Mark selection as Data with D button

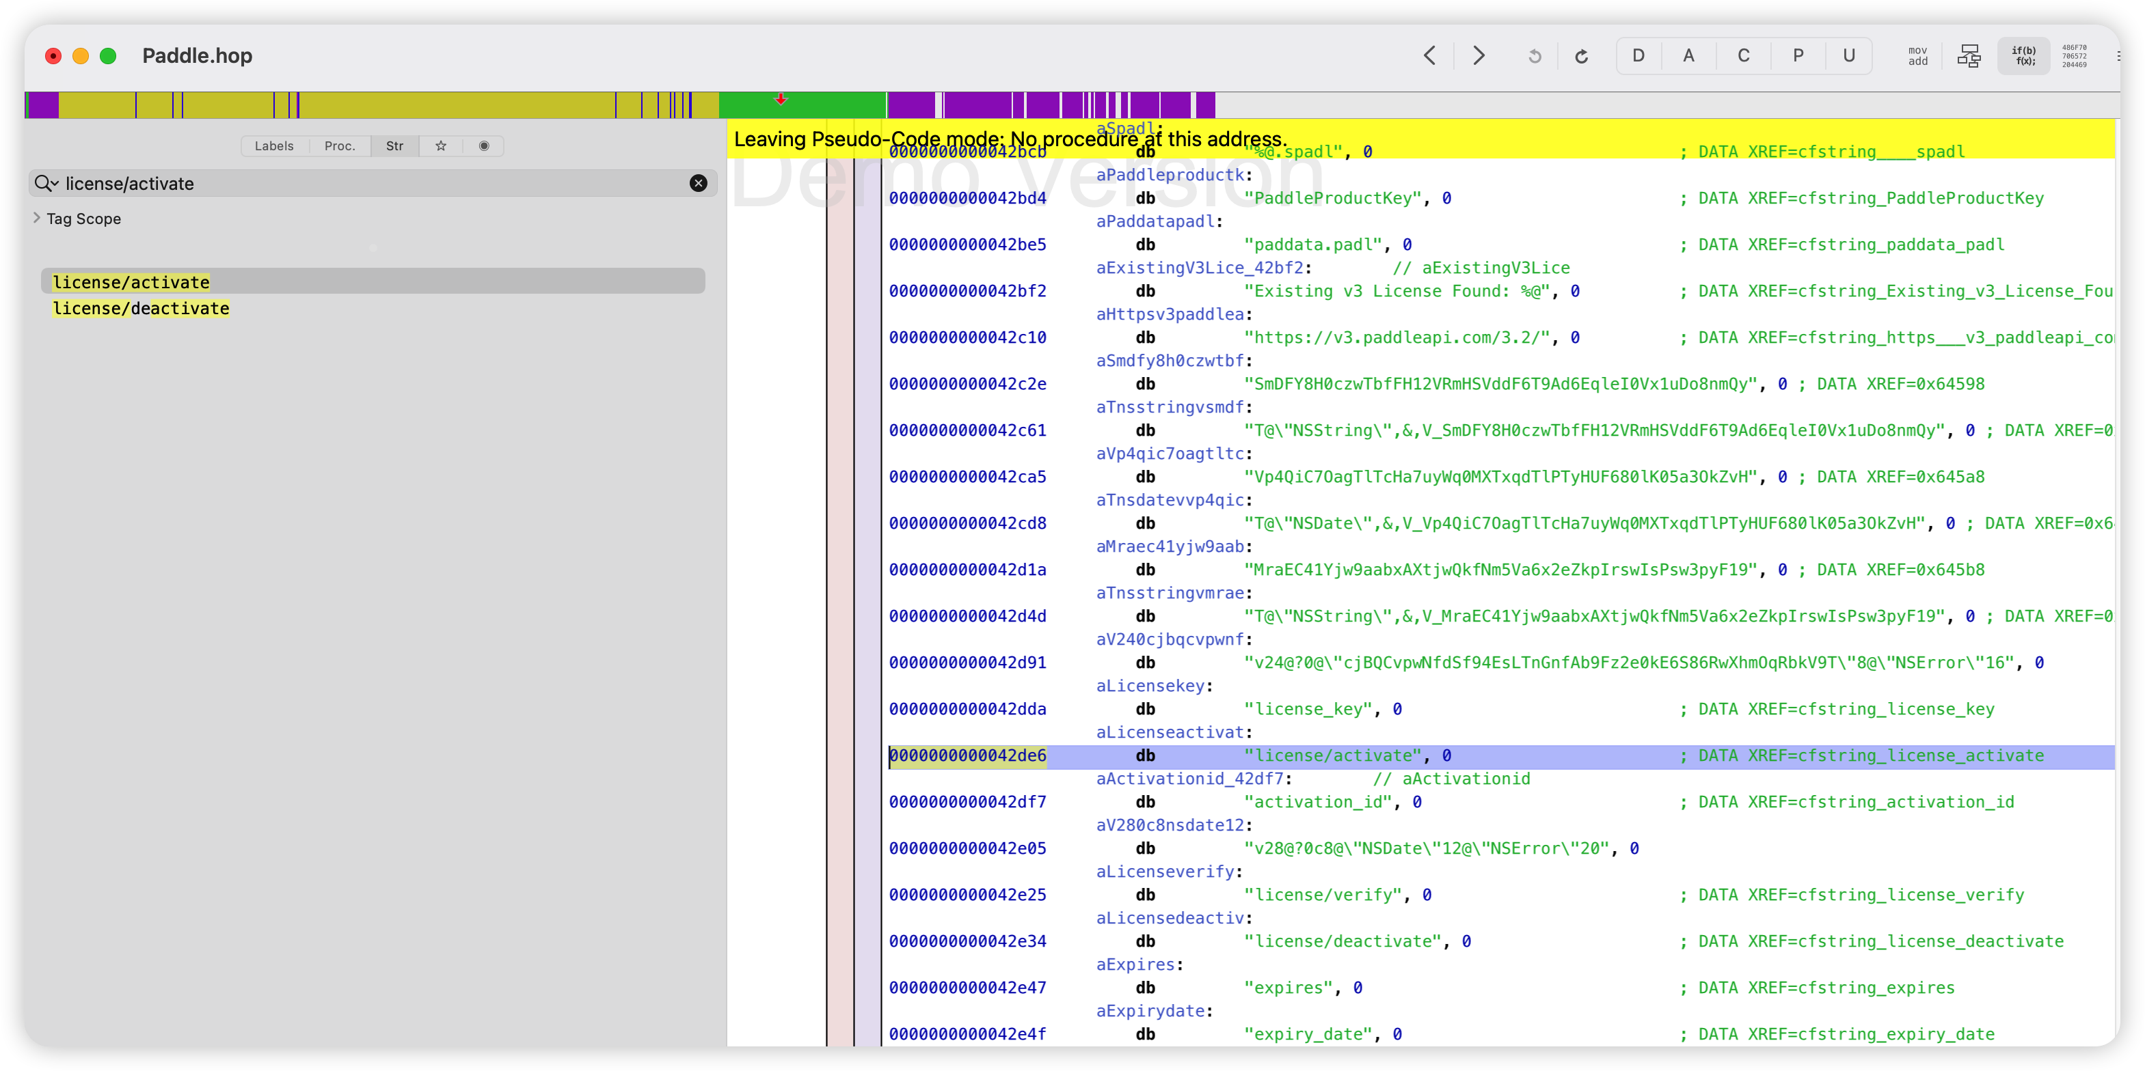(x=1638, y=56)
